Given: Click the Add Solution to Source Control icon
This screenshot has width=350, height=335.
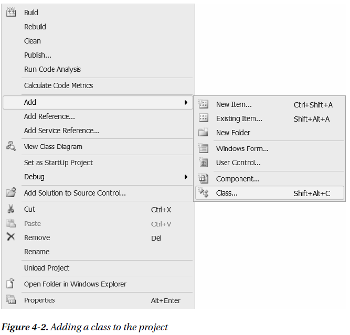Looking at the screenshot, I should pyautogui.click(x=11, y=193).
